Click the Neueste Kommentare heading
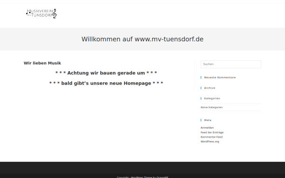 point(220,77)
